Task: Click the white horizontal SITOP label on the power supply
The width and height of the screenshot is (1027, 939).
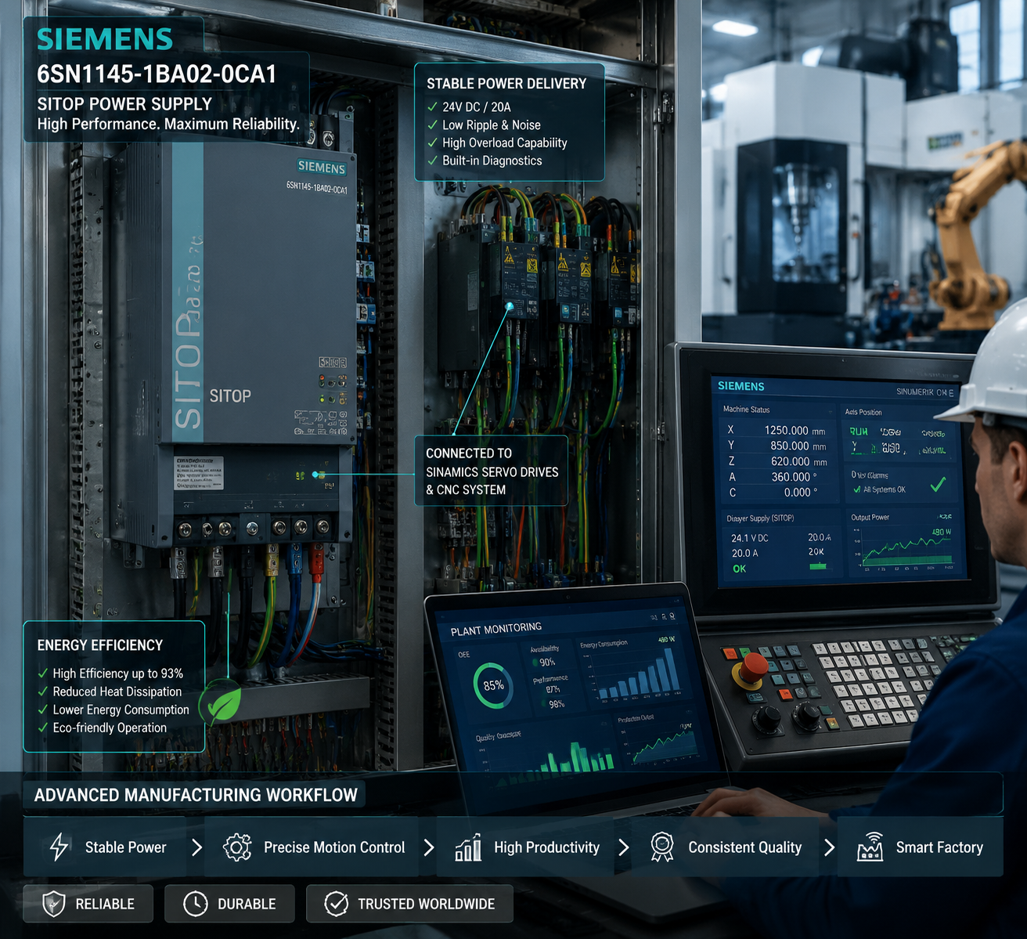Action: coord(230,396)
